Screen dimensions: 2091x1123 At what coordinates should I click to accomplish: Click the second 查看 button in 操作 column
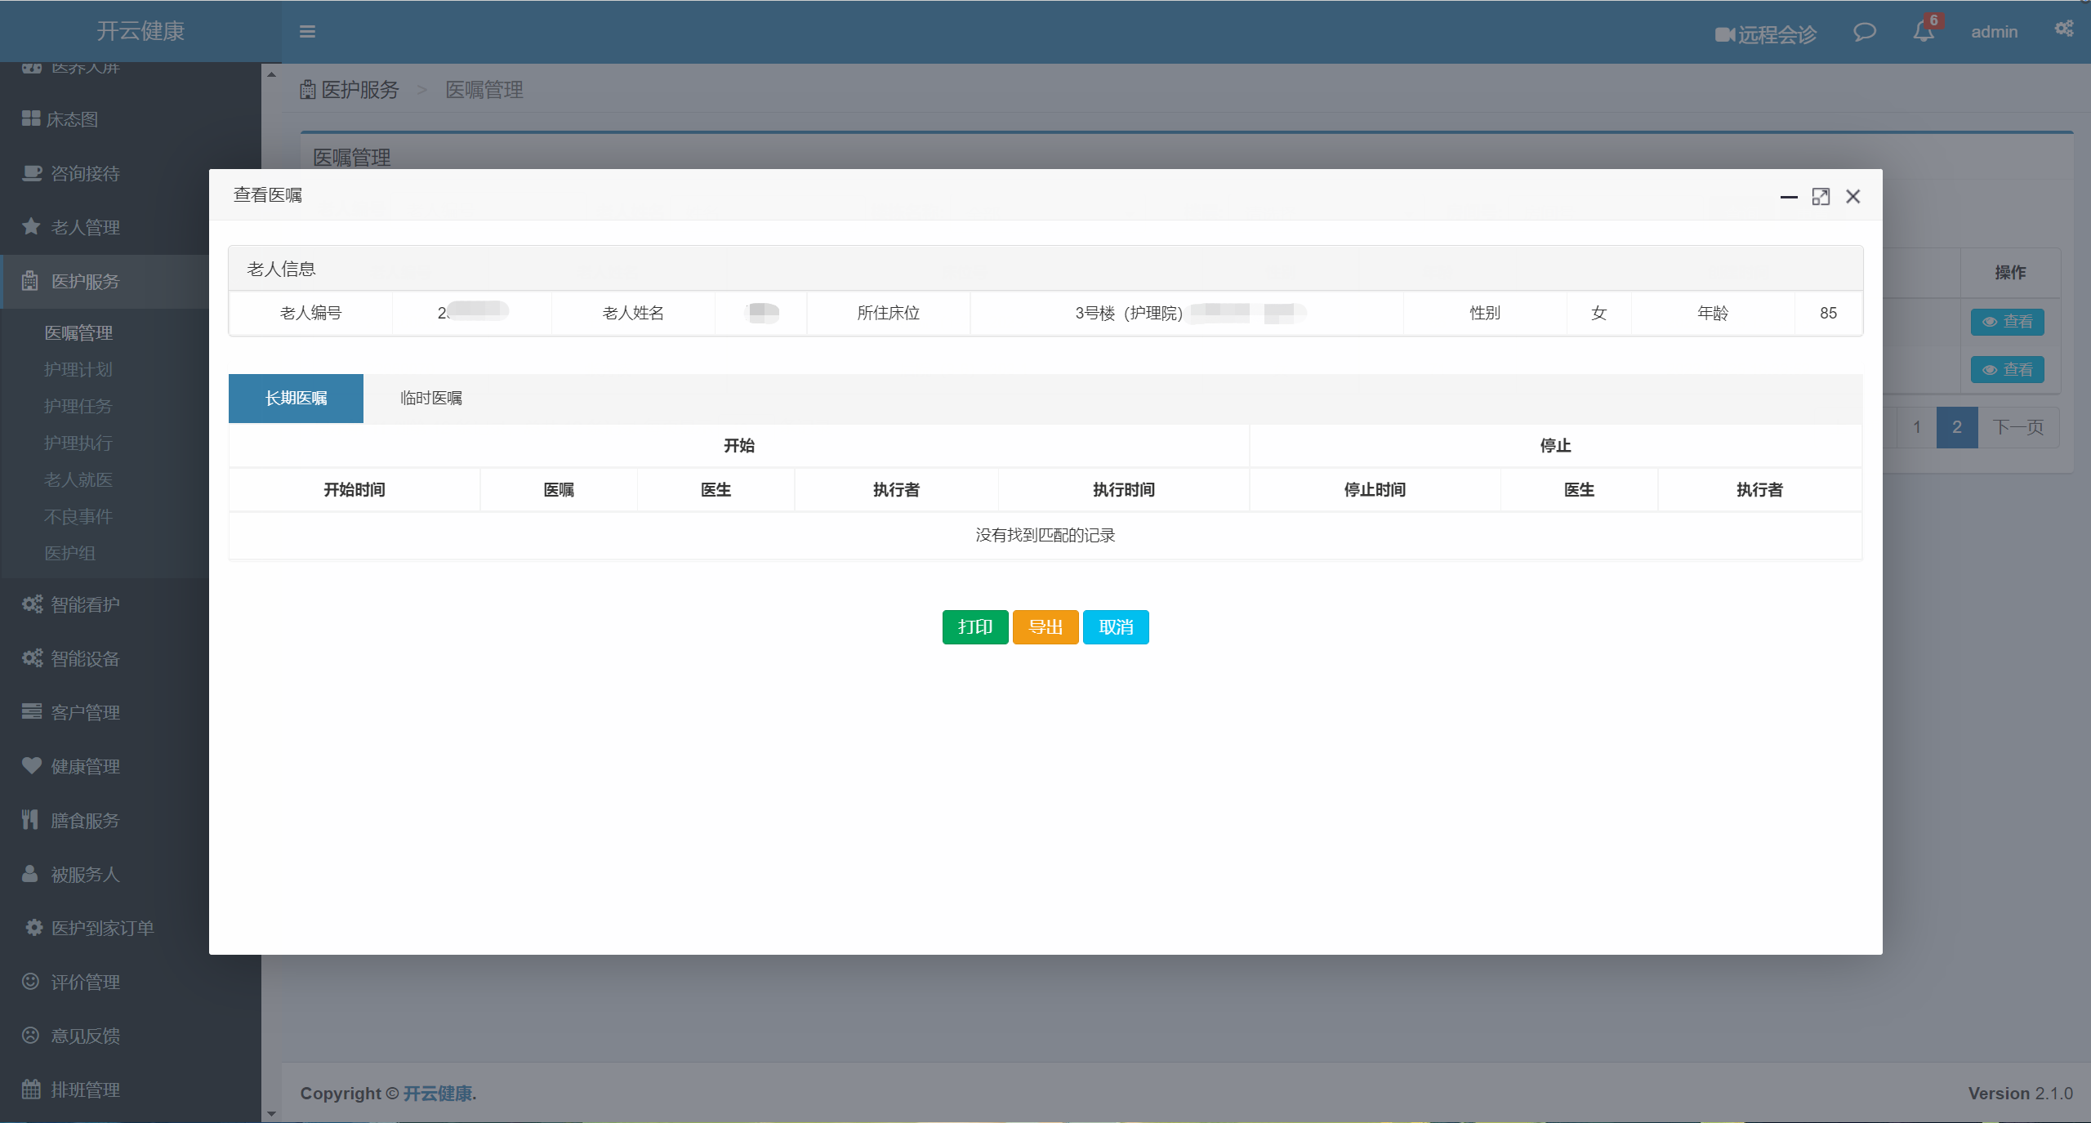click(2008, 370)
